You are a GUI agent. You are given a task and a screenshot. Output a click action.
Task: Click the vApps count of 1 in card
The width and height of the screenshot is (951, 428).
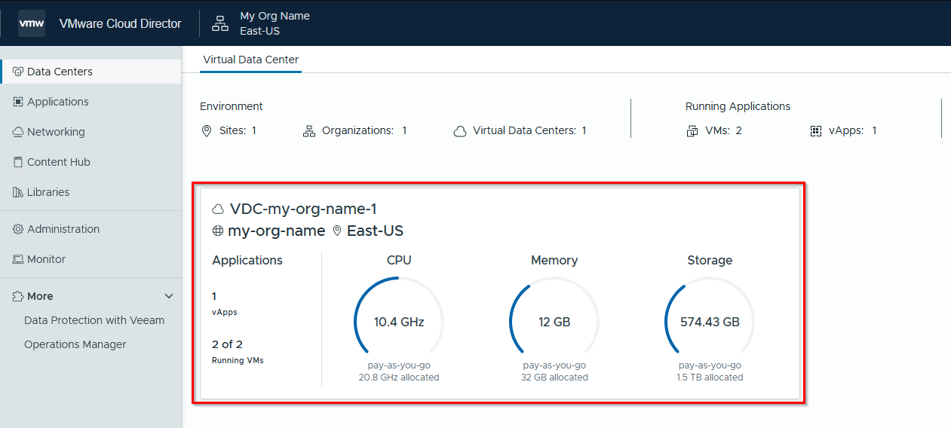coord(214,296)
